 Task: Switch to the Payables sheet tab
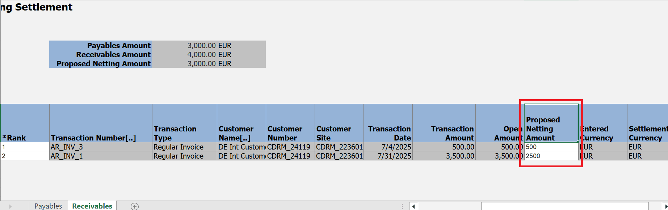tap(48, 206)
